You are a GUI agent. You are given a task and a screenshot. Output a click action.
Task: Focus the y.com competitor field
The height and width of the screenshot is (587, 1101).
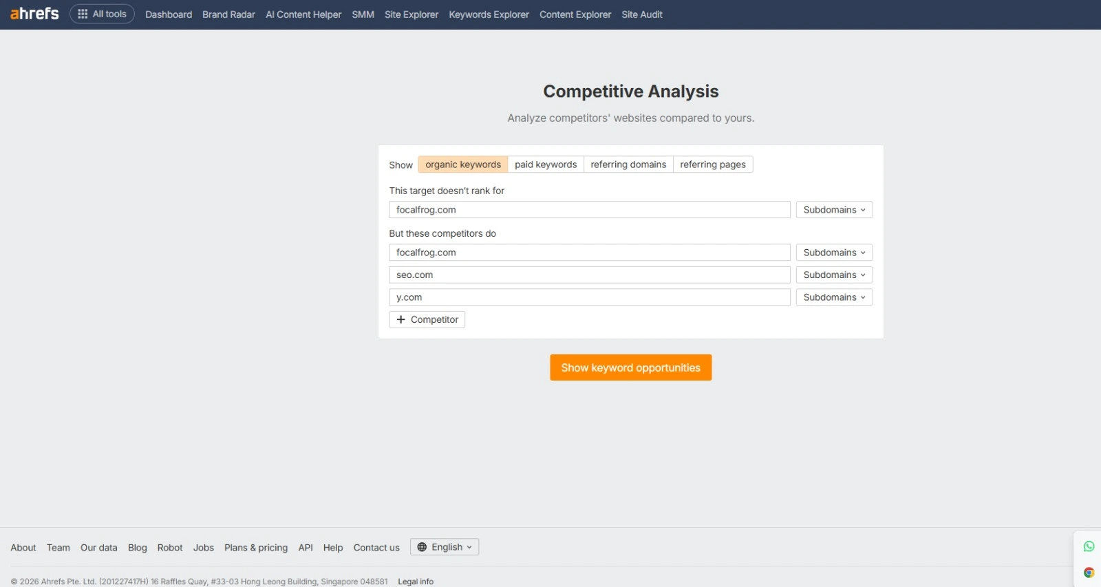point(590,297)
